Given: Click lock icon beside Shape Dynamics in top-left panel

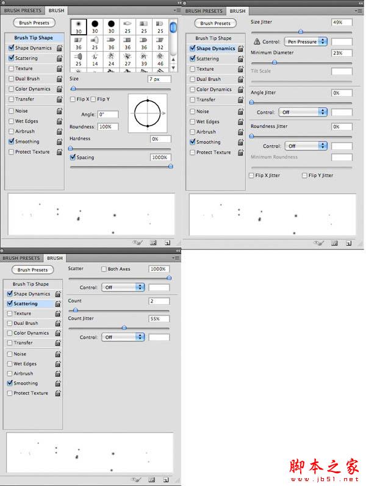Looking at the screenshot, I should pyautogui.click(x=60, y=48).
